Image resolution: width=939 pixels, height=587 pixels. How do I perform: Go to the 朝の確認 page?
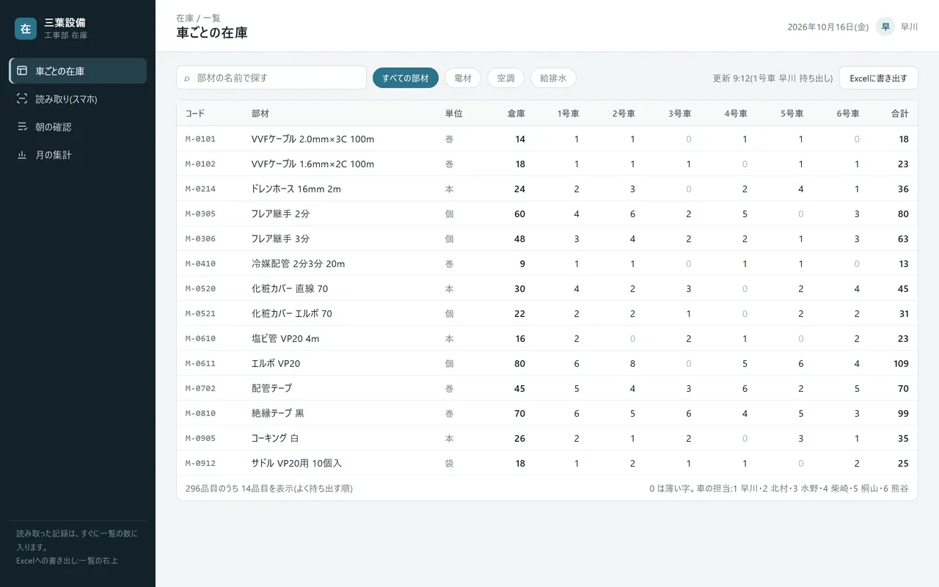[x=78, y=127]
